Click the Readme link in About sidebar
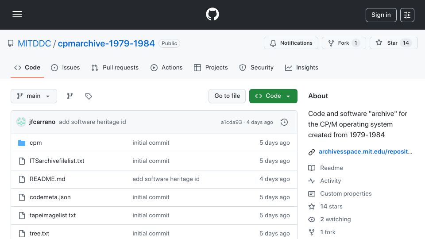The image size is (425, 239). tap(332, 168)
